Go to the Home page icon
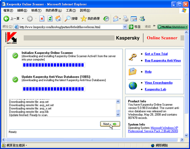This screenshot has height=149, width=190. pyautogui.click(x=58, y=19)
